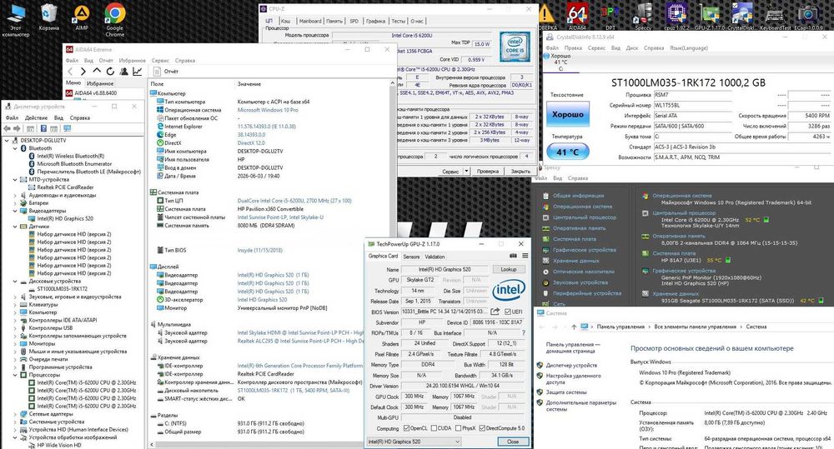
Task: Switch to the Mainboard tab in CPU-Z
Action: pyautogui.click(x=310, y=22)
